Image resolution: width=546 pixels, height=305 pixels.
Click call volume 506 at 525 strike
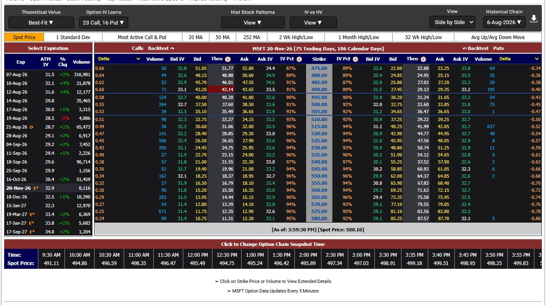coord(162,141)
